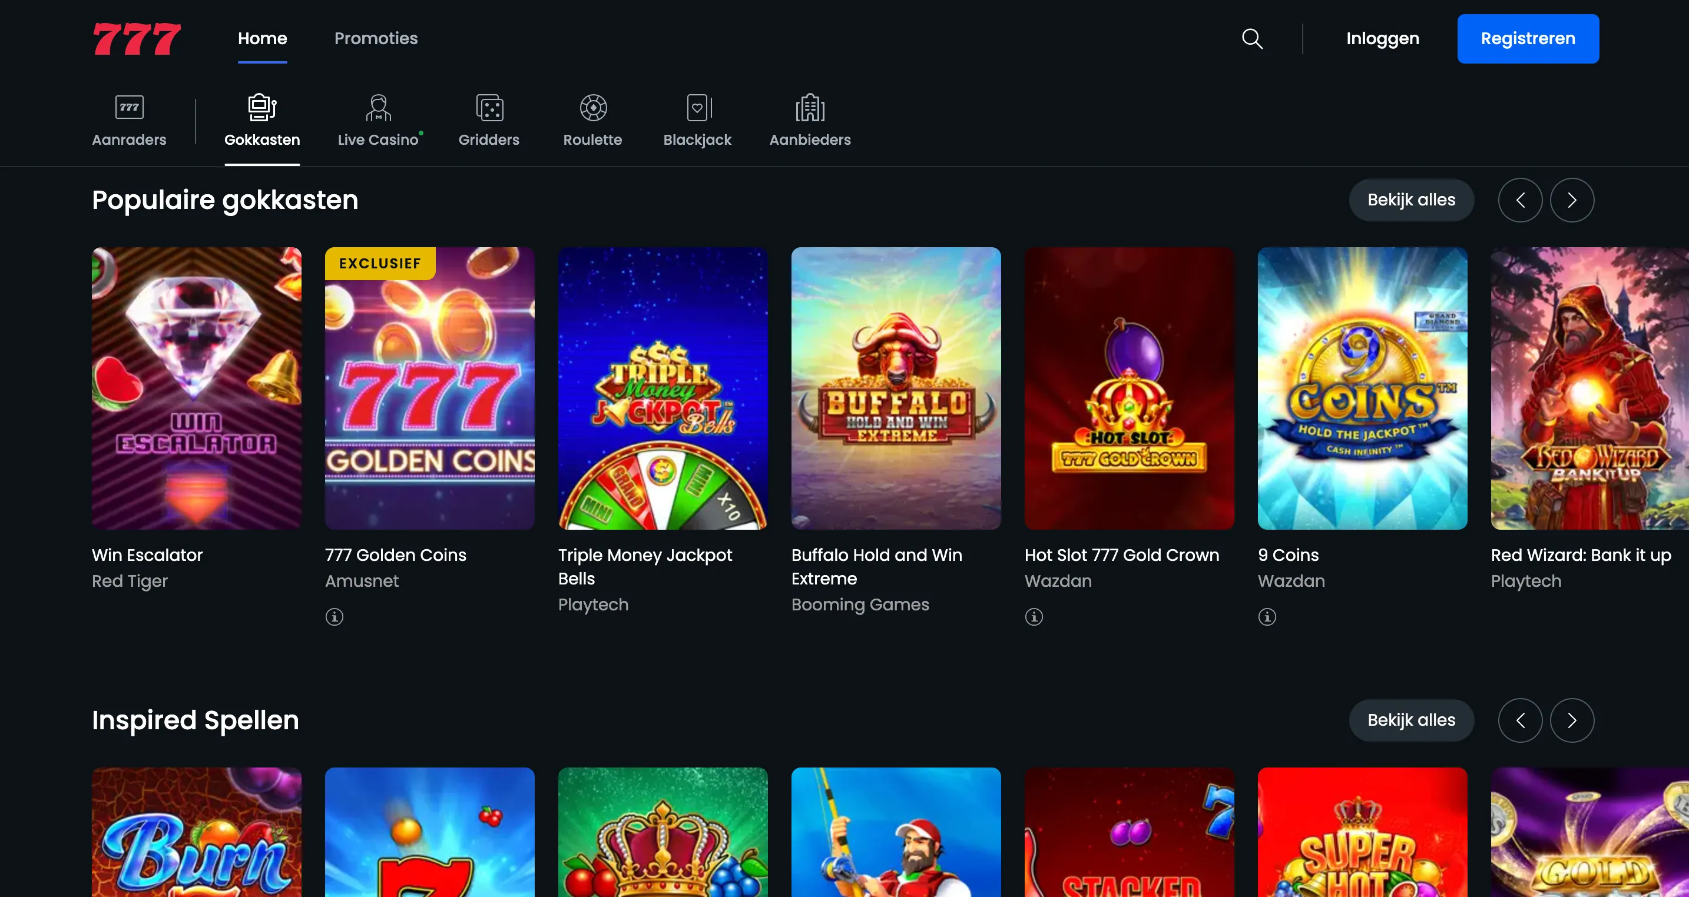Show info for Hot Slot 777 Gold Crown
Image resolution: width=1689 pixels, height=897 pixels.
(x=1034, y=617)
